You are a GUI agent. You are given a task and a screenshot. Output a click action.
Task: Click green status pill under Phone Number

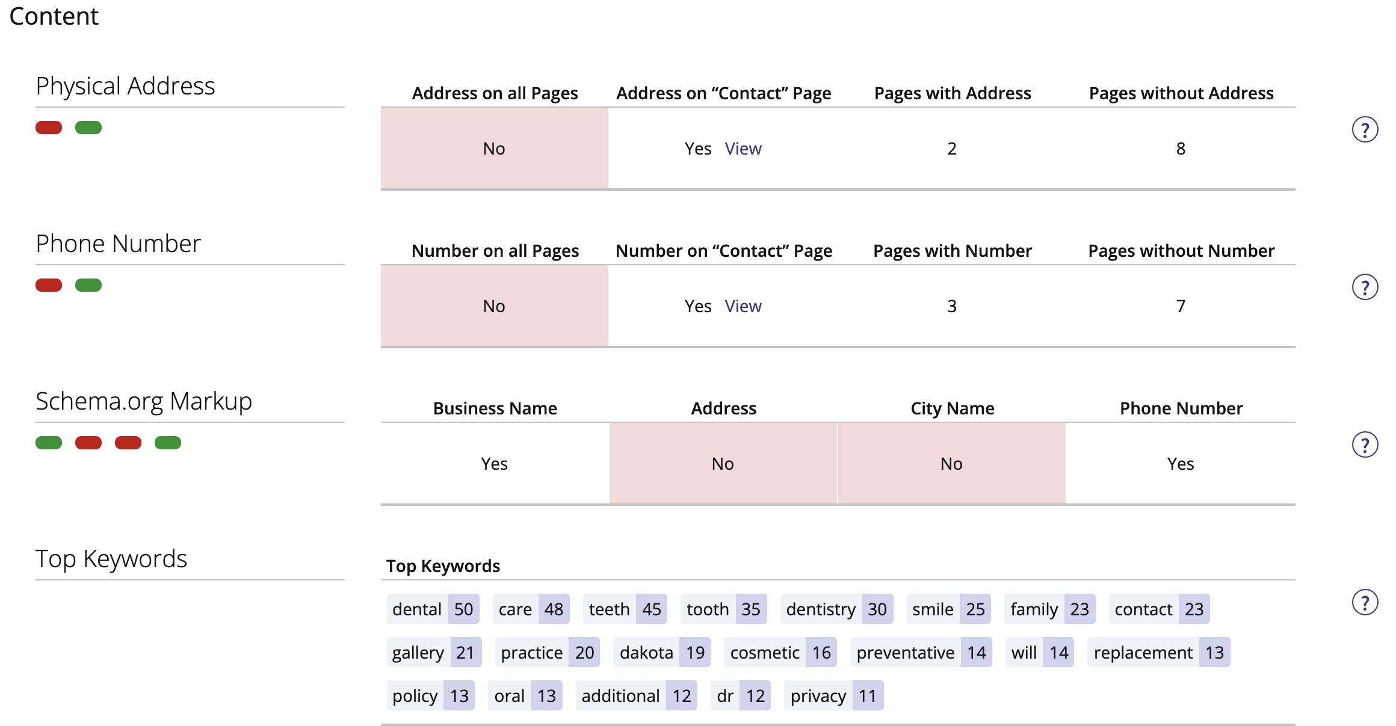(x=88, y=285)
